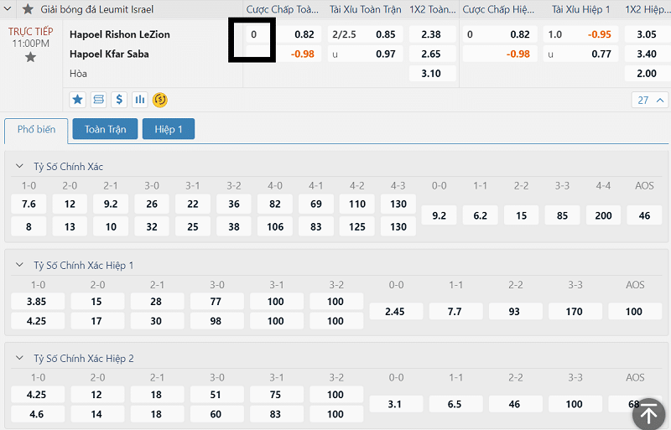Viewport: 671px width, 430px height.
Task: Choose correct score 3-0 odds 26
Action: [x=152, y=204]
